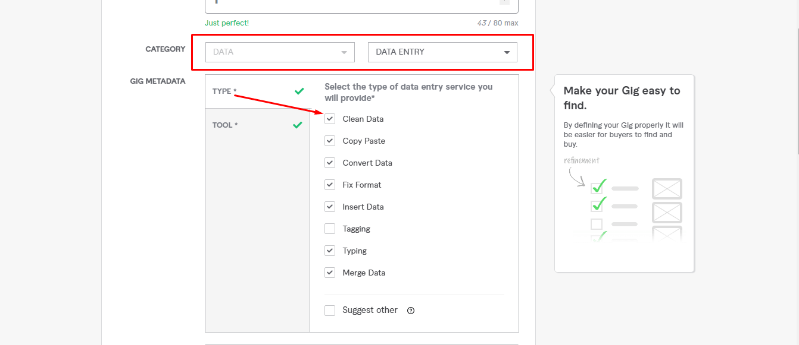Untick the Typing checkbox
Image resolution: width=799 pixels, height=345 pixels.
pos(330,251)
